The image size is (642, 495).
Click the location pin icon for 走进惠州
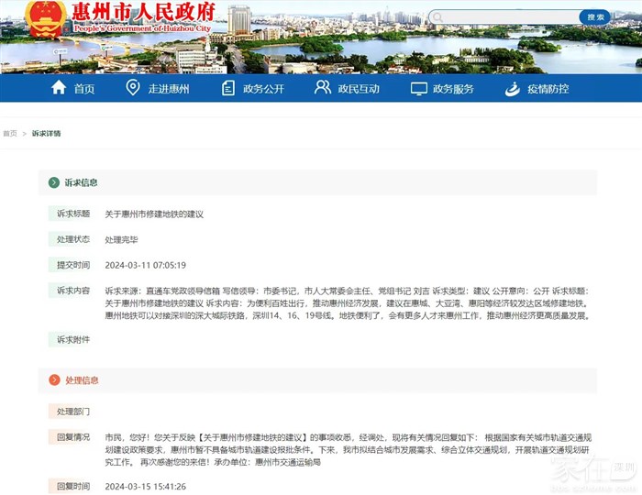(133, 88)
